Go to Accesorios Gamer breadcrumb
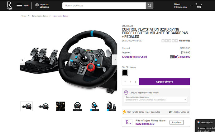The height and width of the screenshot is (132, 215). (x=61, y=16)
